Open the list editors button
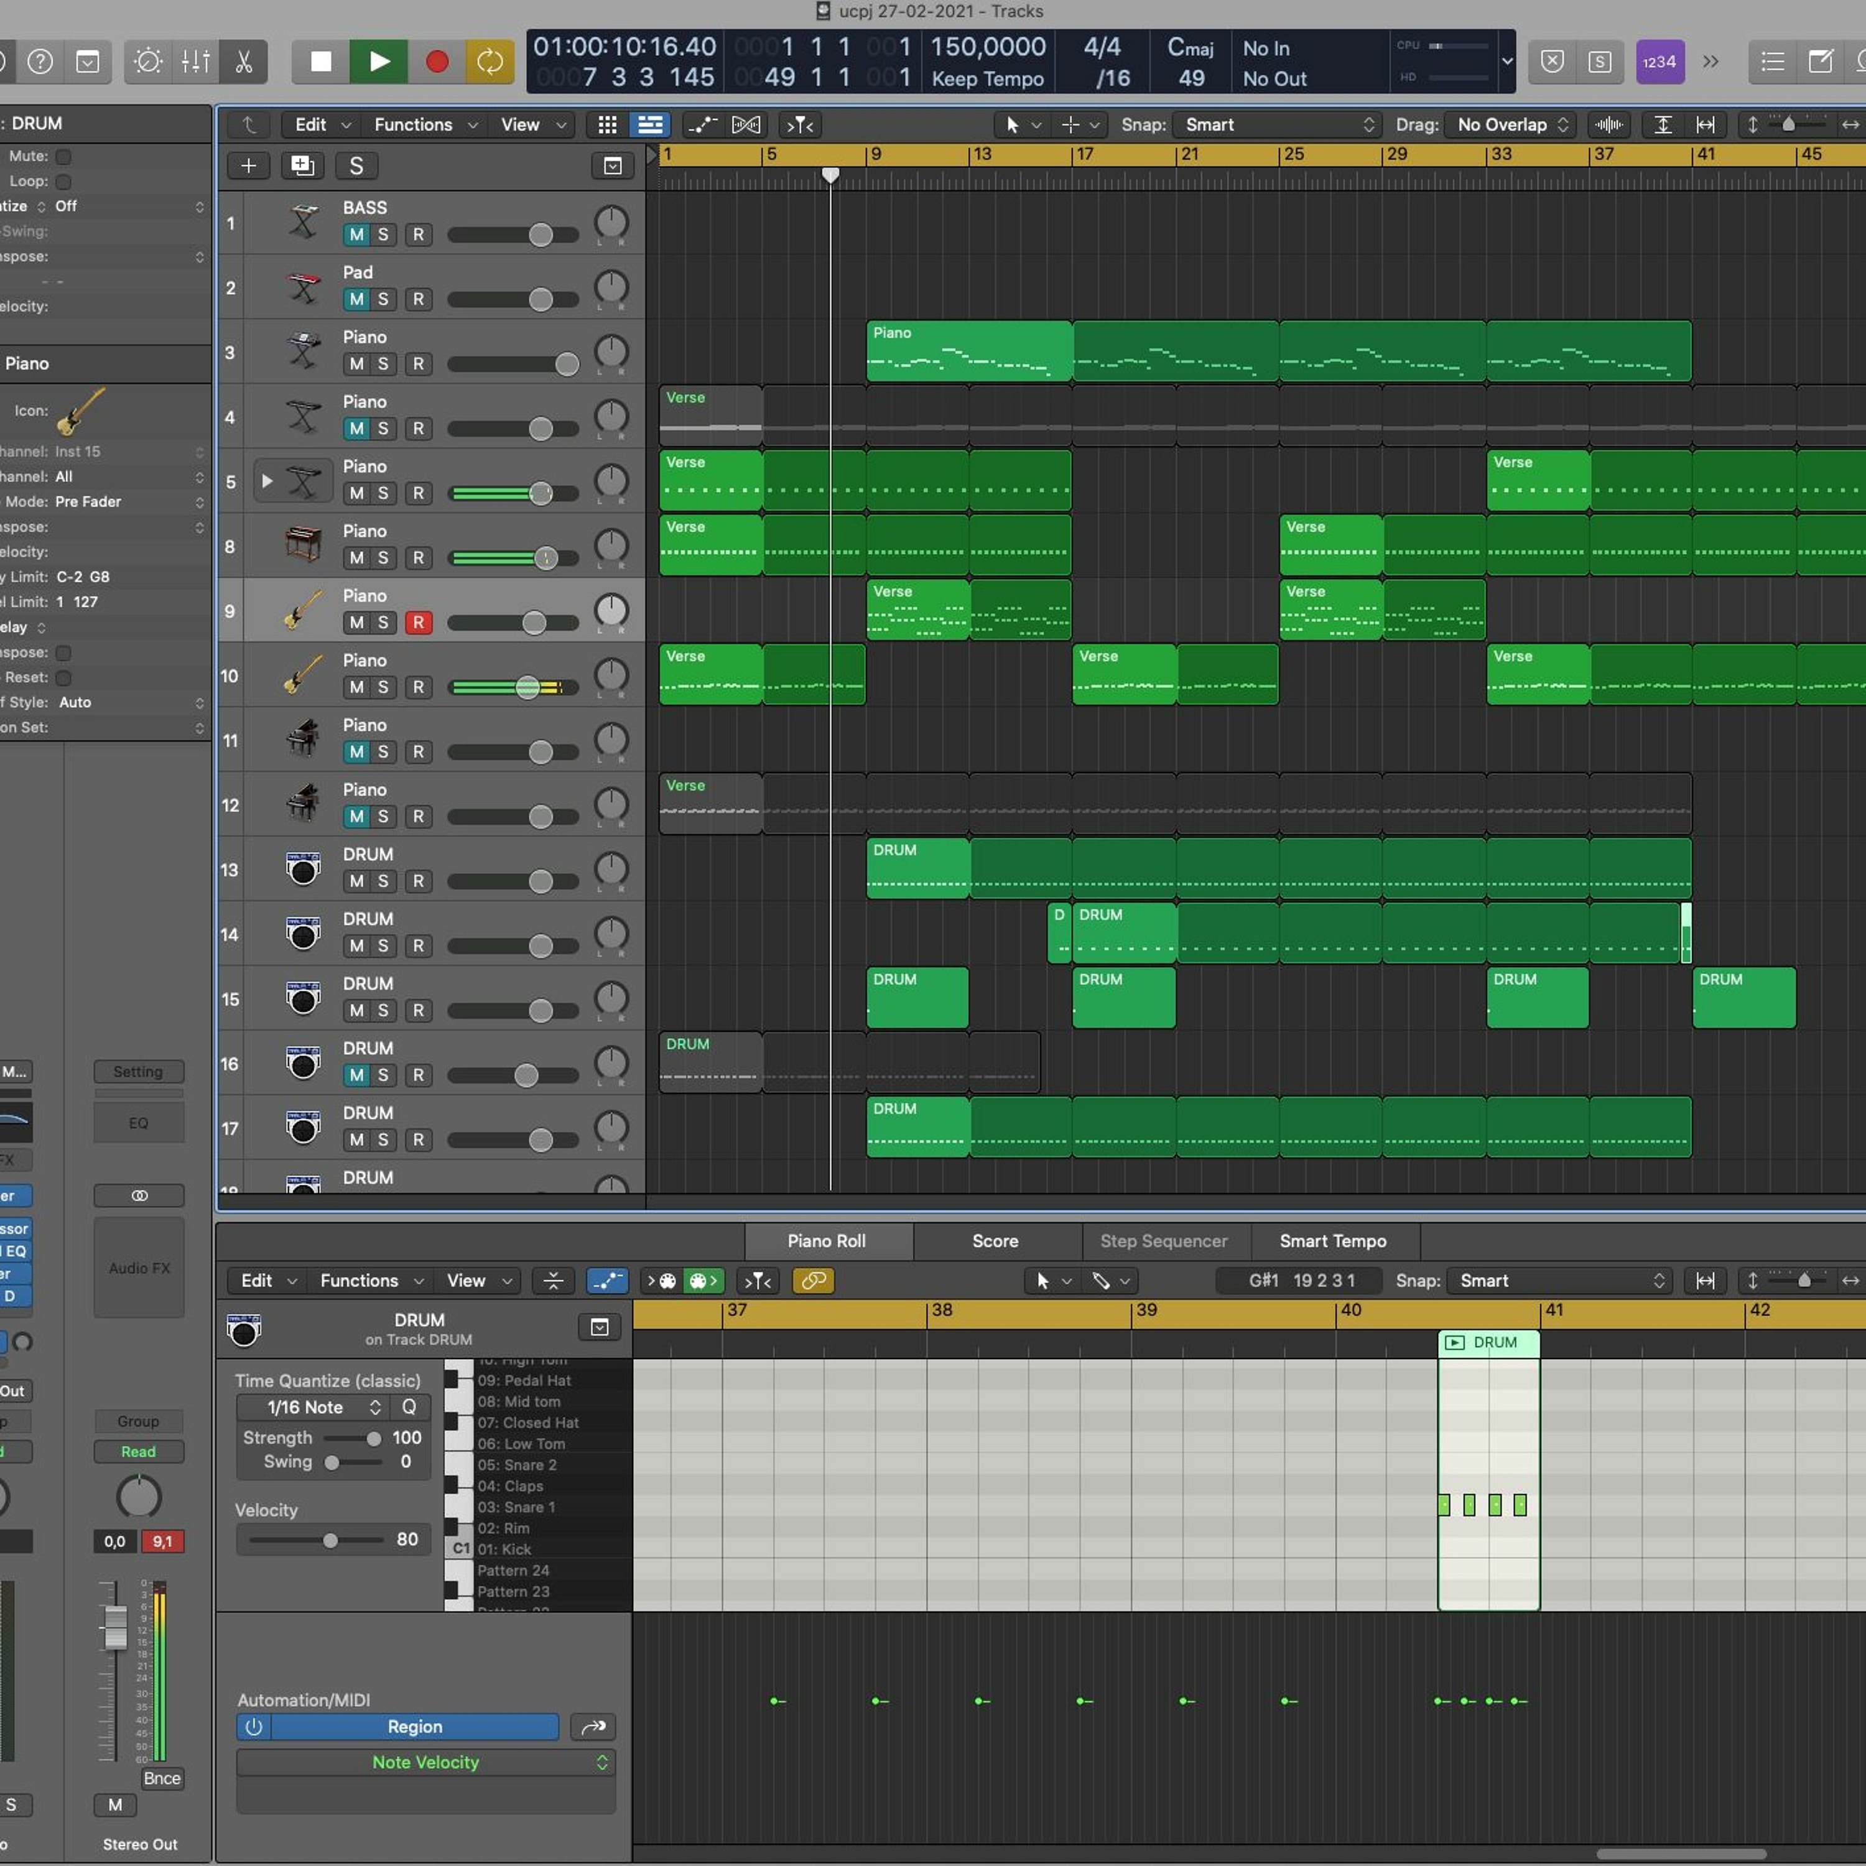This screenshot has width=1866, height=1866. click(1772, 62)
